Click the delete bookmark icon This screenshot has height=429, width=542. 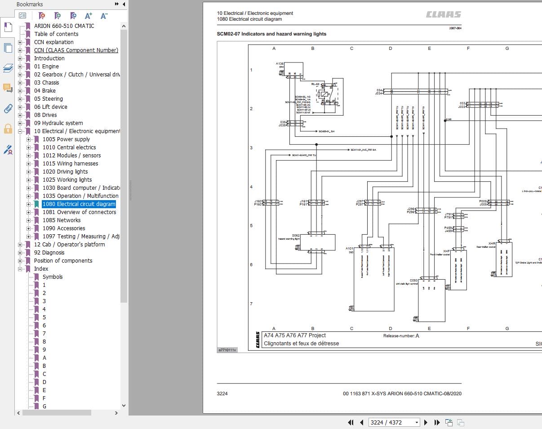(42, 16)
